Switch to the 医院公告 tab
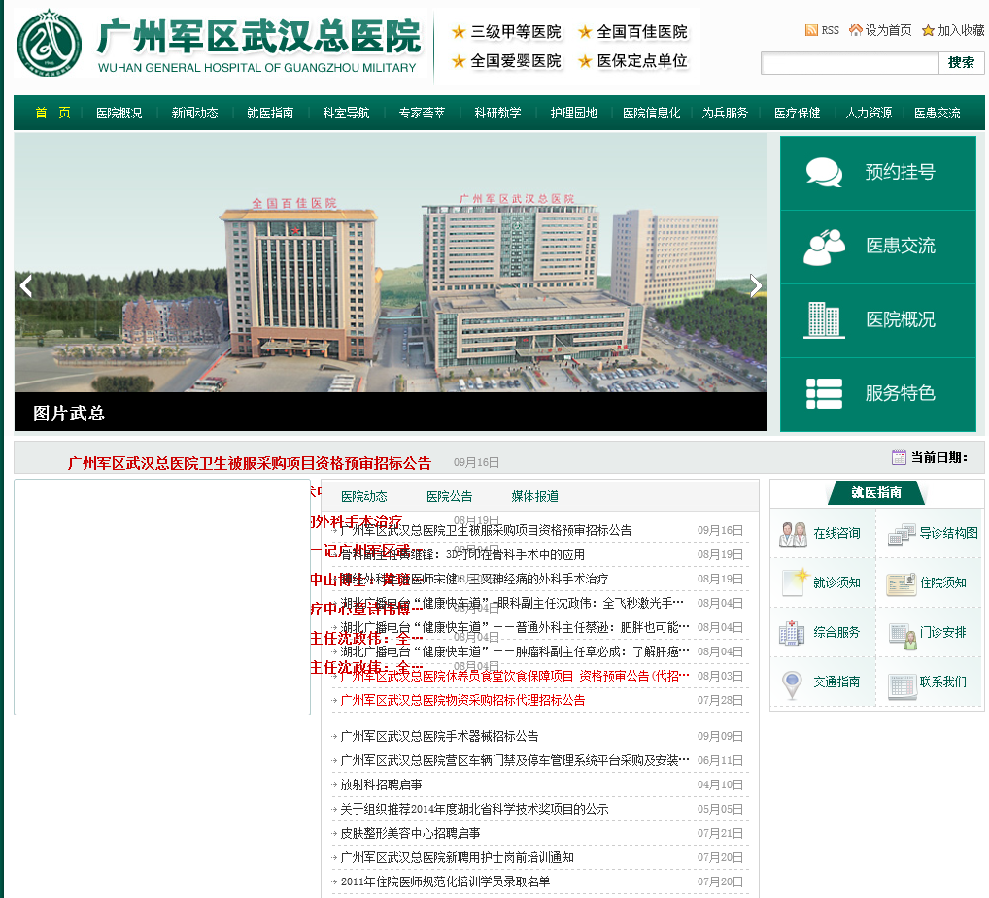The height and width of the screenshot is (898, 989). (449, 497)
